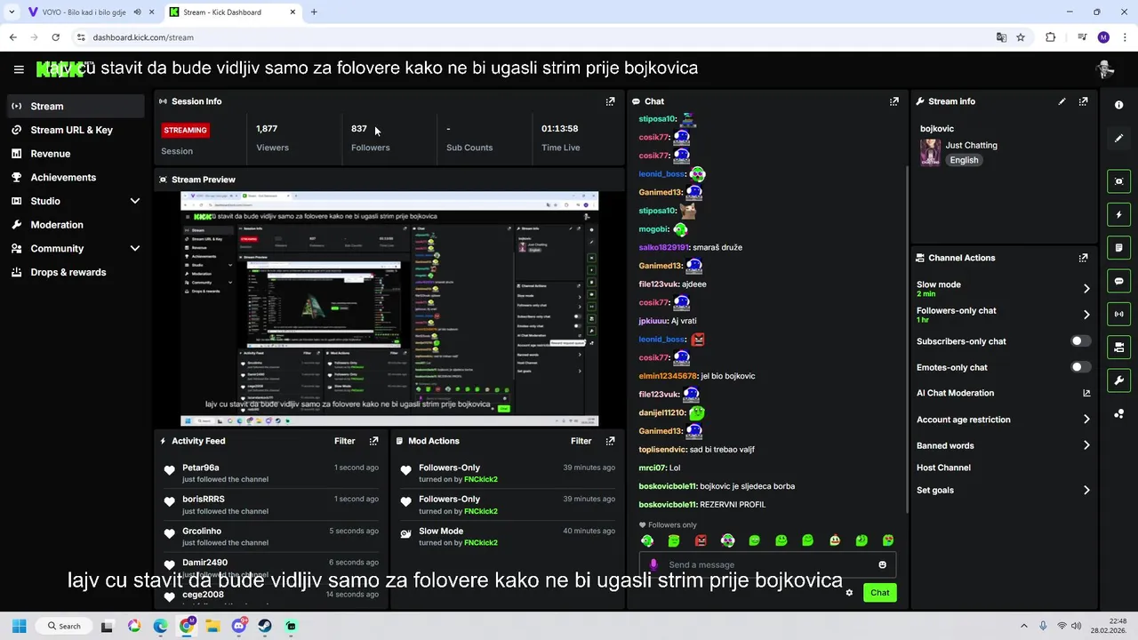The height and width of the screenshot is (640, 1138).
Task: Toggle the channel actions widget in right rail
Action: click(x=1118, y=347)
